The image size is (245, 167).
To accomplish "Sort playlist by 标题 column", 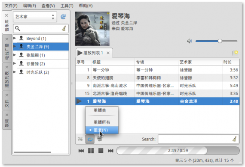I will 113,62.
